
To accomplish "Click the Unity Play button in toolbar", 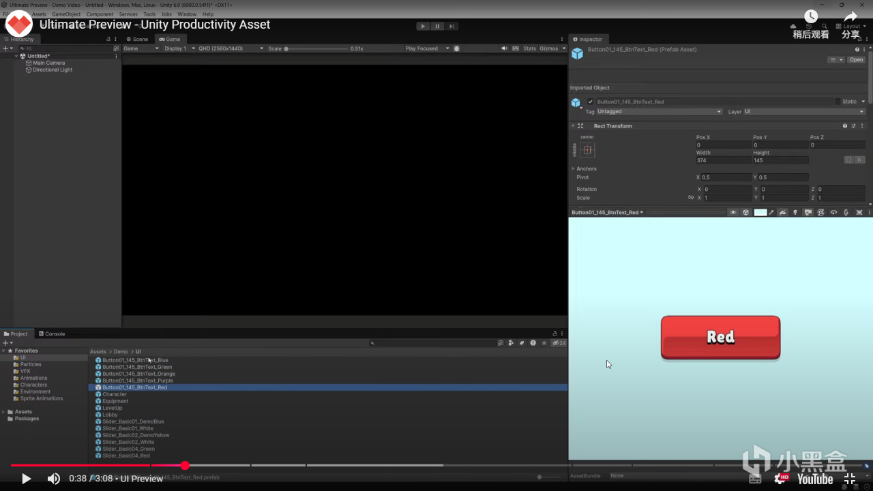I will click(423, 27).
